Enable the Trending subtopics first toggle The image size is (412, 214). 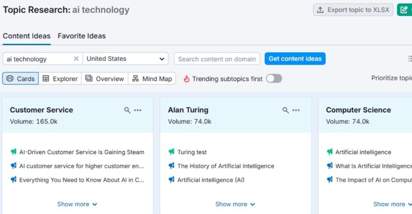click(274, 78)
